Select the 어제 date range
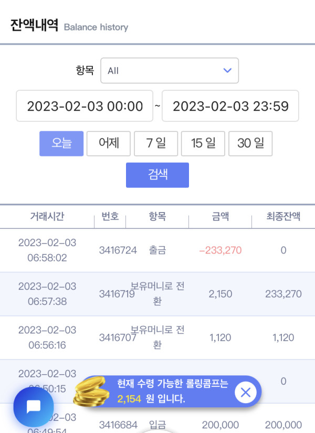This screenshot has width=315, height=433. point(109,143)
